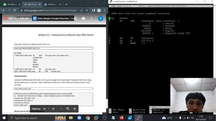Go forward in Chrome

pos(9,10)
